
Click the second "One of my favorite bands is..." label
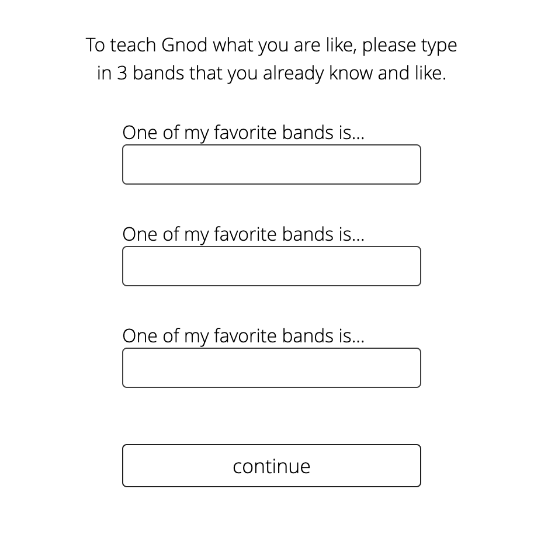[243, 234]
